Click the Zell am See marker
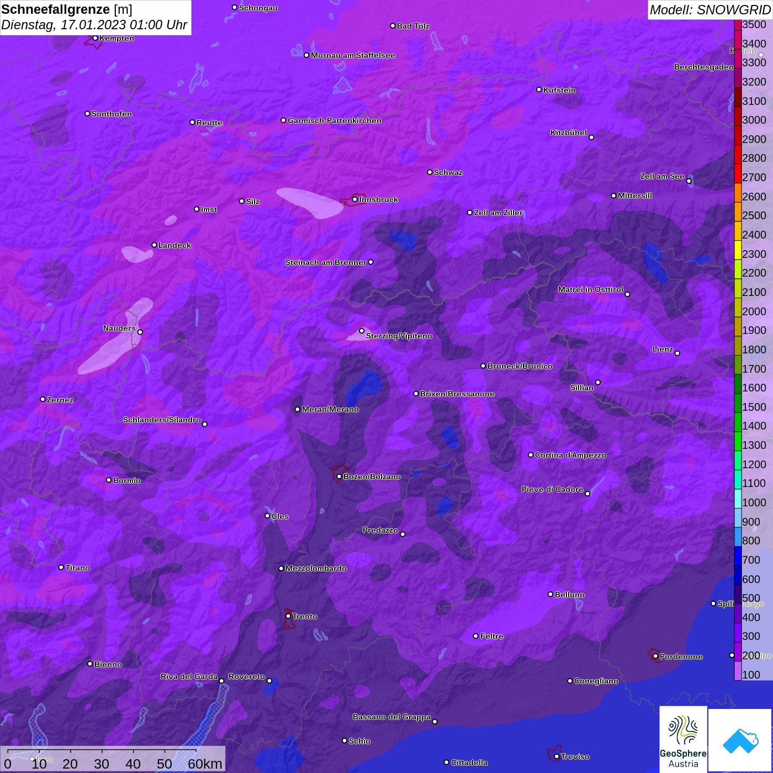This screenshot has width=773, height=773. [x=689, y=181]
